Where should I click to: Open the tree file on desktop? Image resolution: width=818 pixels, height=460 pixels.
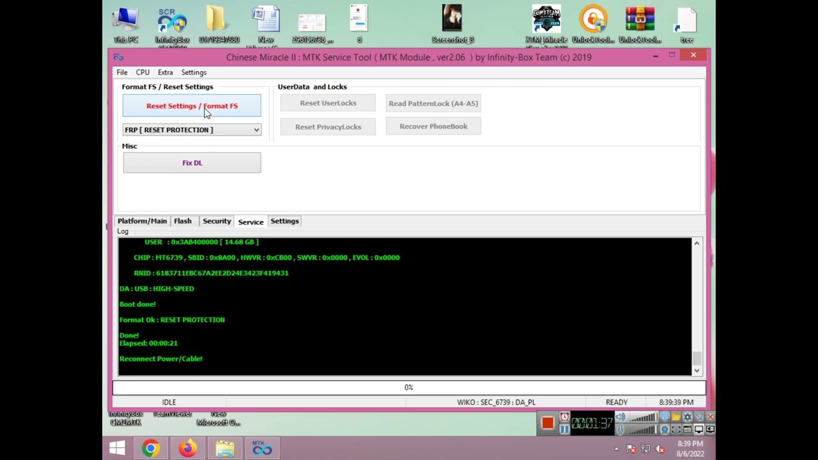(686, 24)
